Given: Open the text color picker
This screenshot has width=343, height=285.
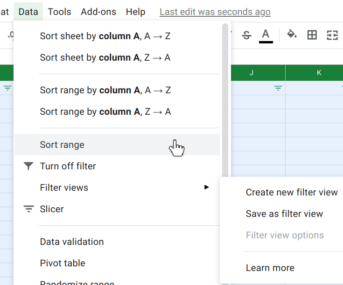Looking at the screenshot, I should (266, 35).
